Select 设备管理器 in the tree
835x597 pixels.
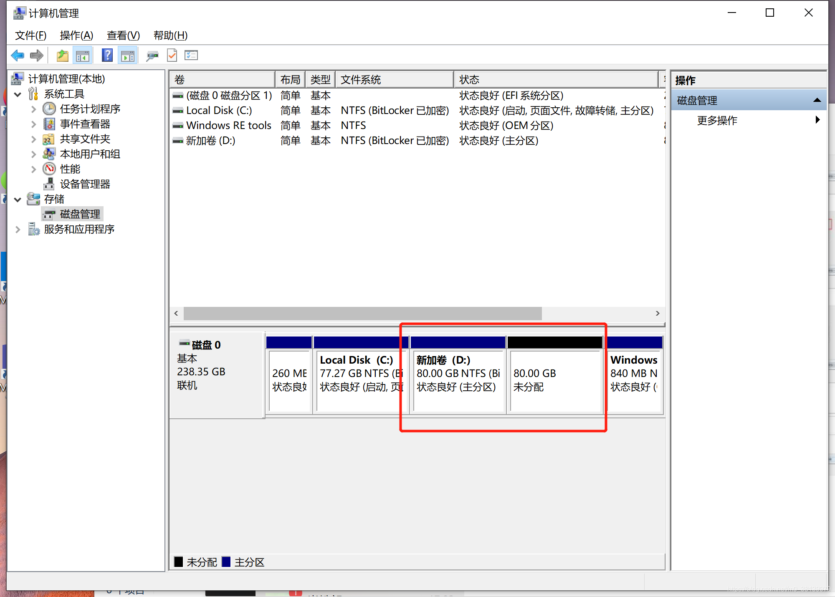point(85,184)
